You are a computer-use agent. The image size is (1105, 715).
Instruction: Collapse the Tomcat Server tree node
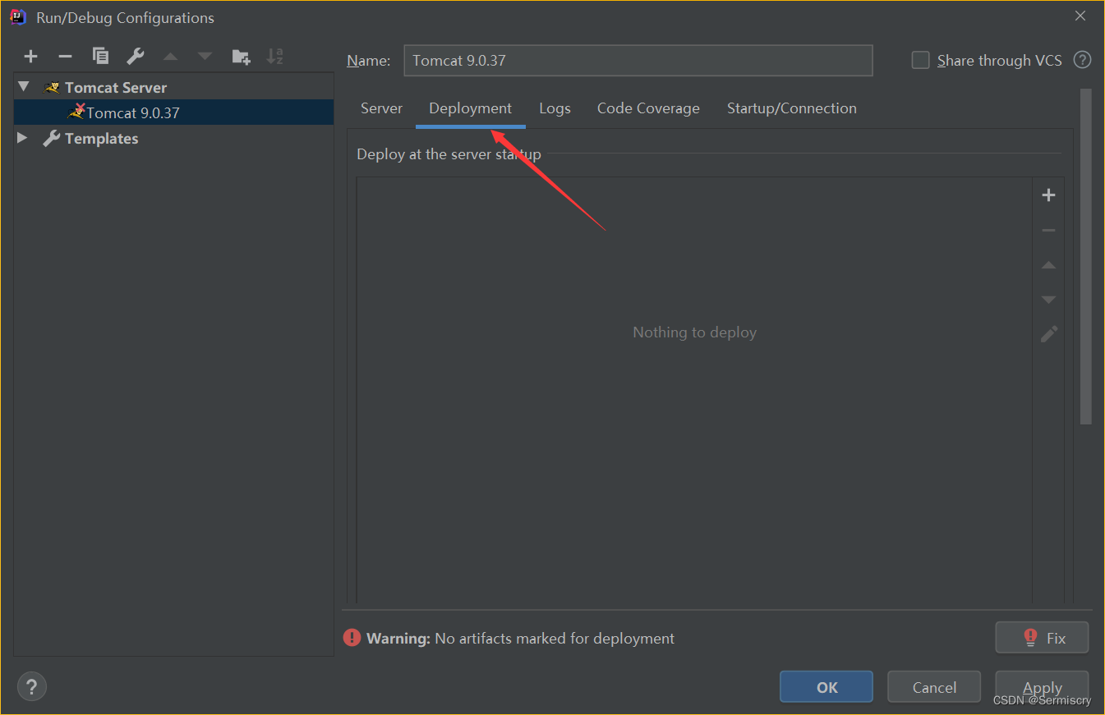pyautogui.click(x=23, y=86)
